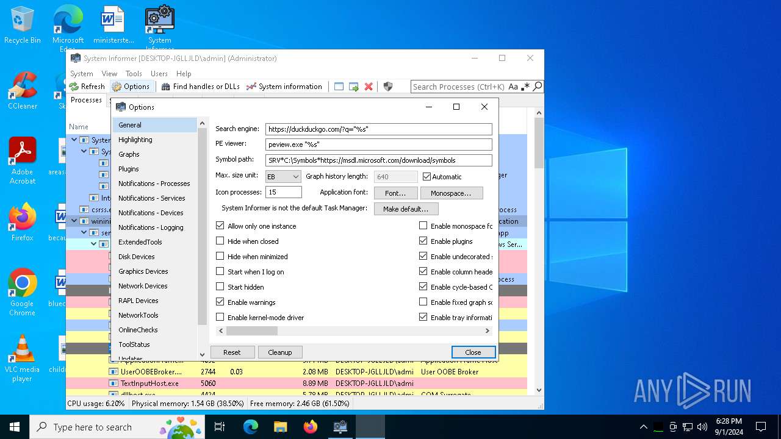
Task: Toggle Allow only one instance checkbox
Action: (220, 226)
